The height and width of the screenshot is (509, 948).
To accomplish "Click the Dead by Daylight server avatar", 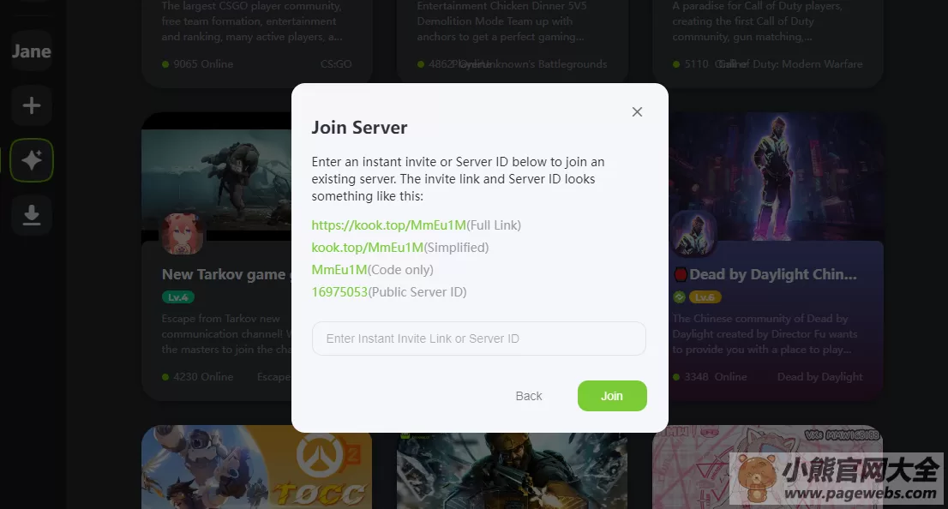I will click(693, 233).
